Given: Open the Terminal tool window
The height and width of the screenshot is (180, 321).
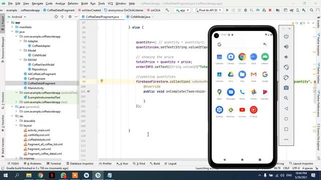Looking at the screenshot, I should click(54, 163).
